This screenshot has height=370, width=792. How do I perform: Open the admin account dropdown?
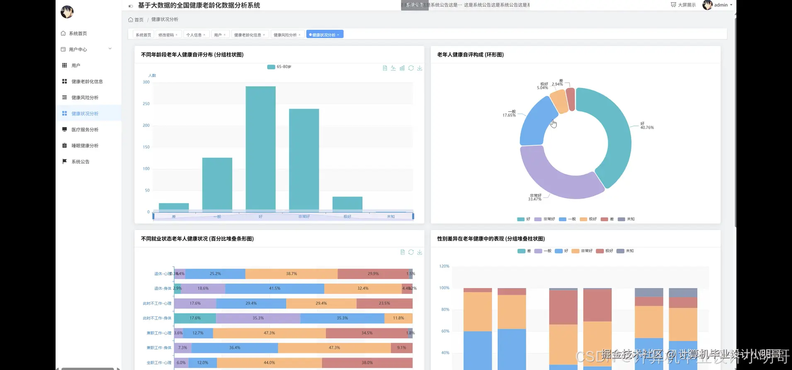click(x=718, y=5)
